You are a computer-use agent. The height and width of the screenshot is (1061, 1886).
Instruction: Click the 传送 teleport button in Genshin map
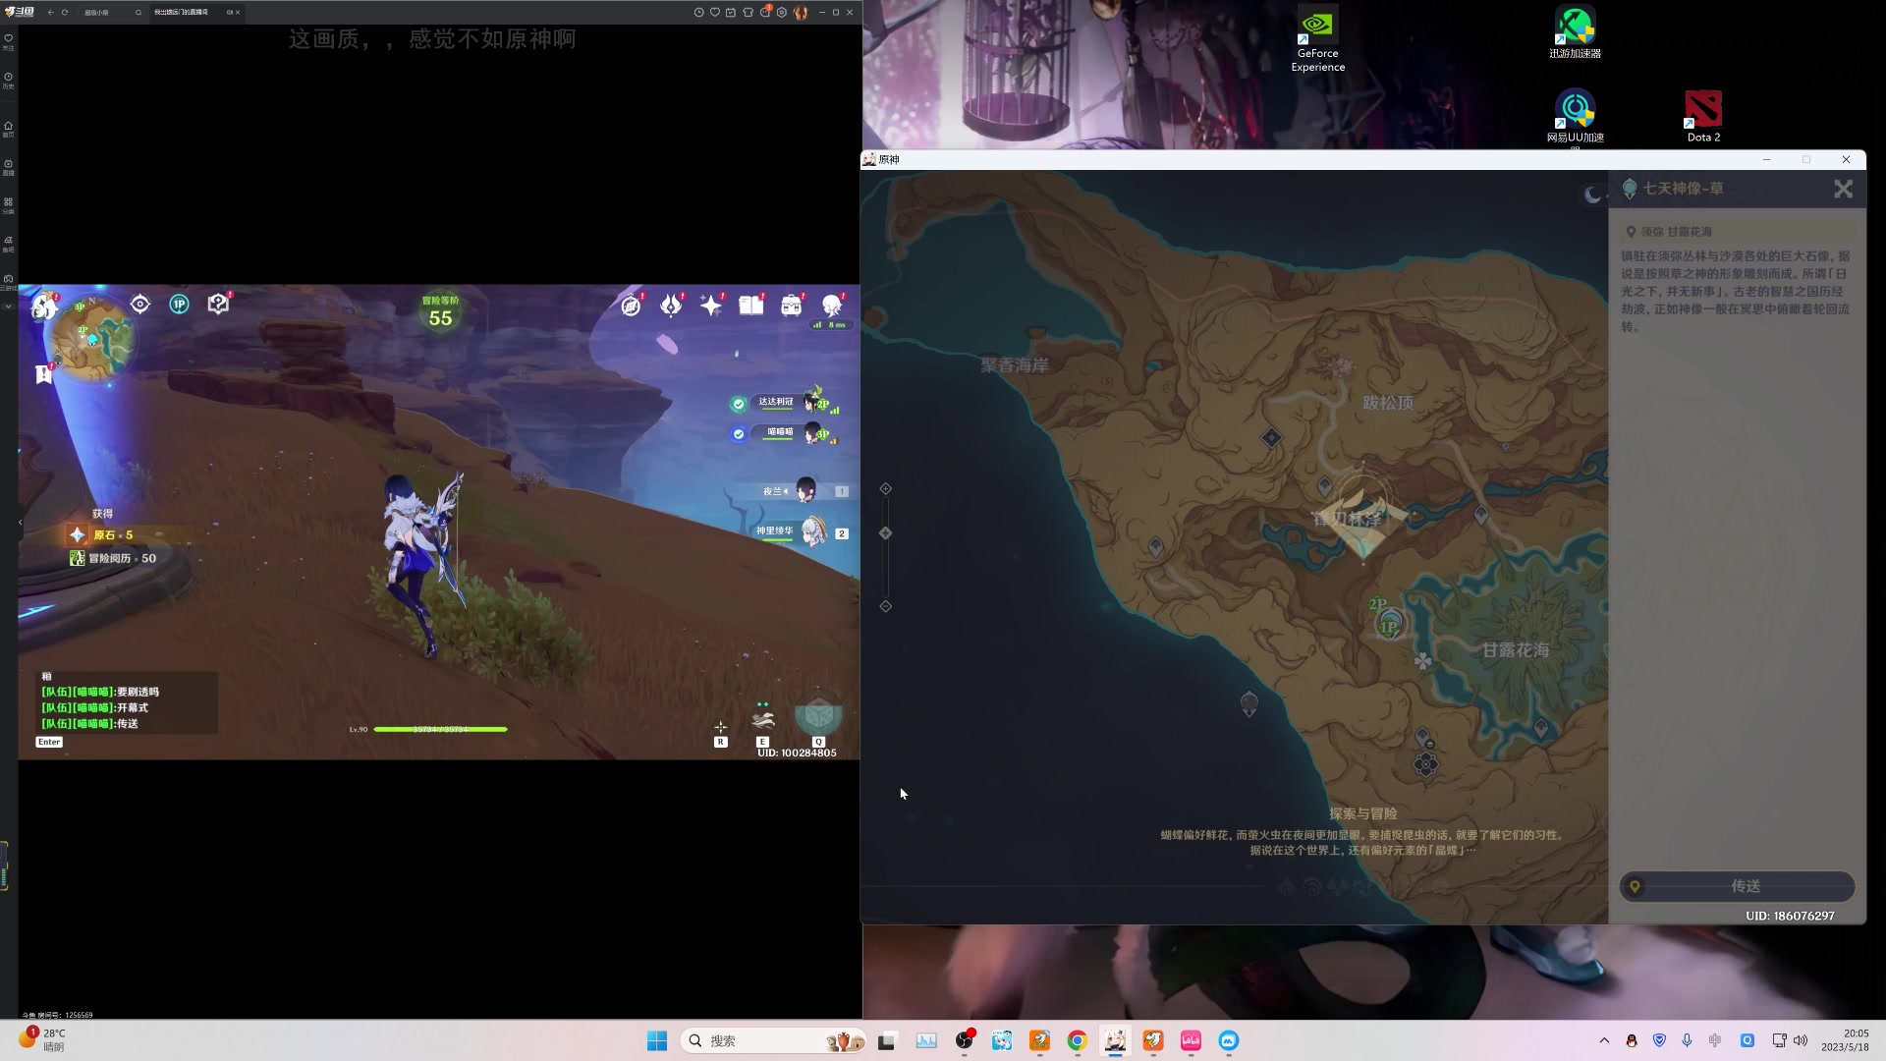(x=1737, y=886)
